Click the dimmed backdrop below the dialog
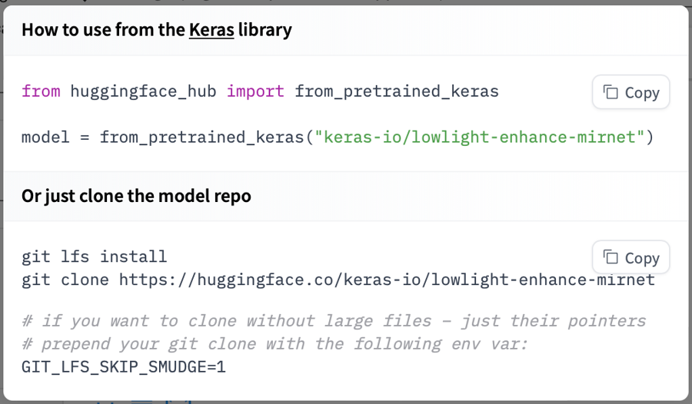The image size is (692, 404). 346,401
